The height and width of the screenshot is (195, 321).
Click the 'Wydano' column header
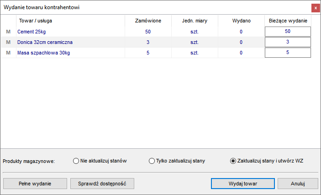coord(242,21)
